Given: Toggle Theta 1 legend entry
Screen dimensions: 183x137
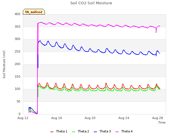Looking at the screenshot, I should [x=59, y=131].
